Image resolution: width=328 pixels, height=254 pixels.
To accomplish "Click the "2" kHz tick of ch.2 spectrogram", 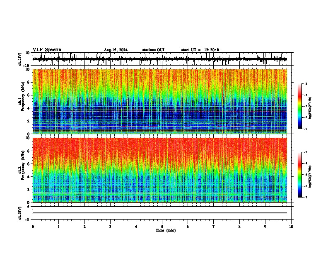I will click(29, 190).
